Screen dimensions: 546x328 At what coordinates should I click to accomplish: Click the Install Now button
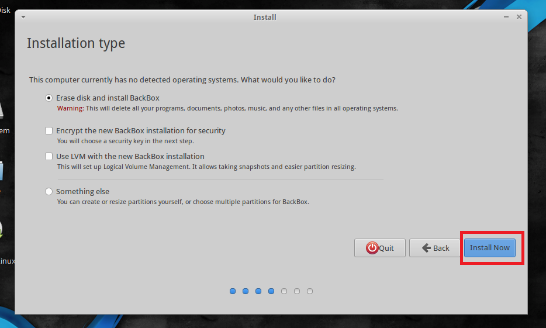point(490,247)
